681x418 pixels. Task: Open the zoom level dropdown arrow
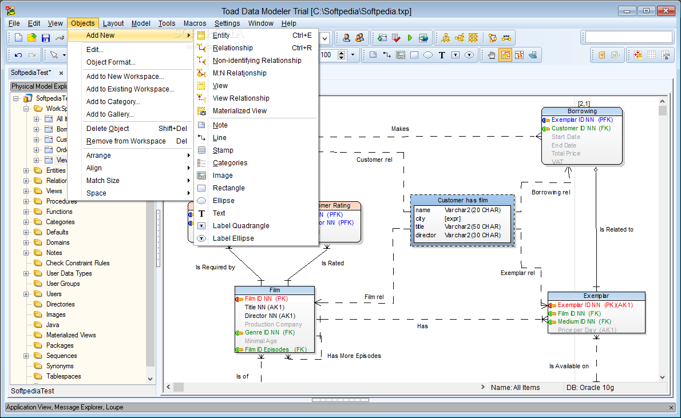click(x=353, y=55)
